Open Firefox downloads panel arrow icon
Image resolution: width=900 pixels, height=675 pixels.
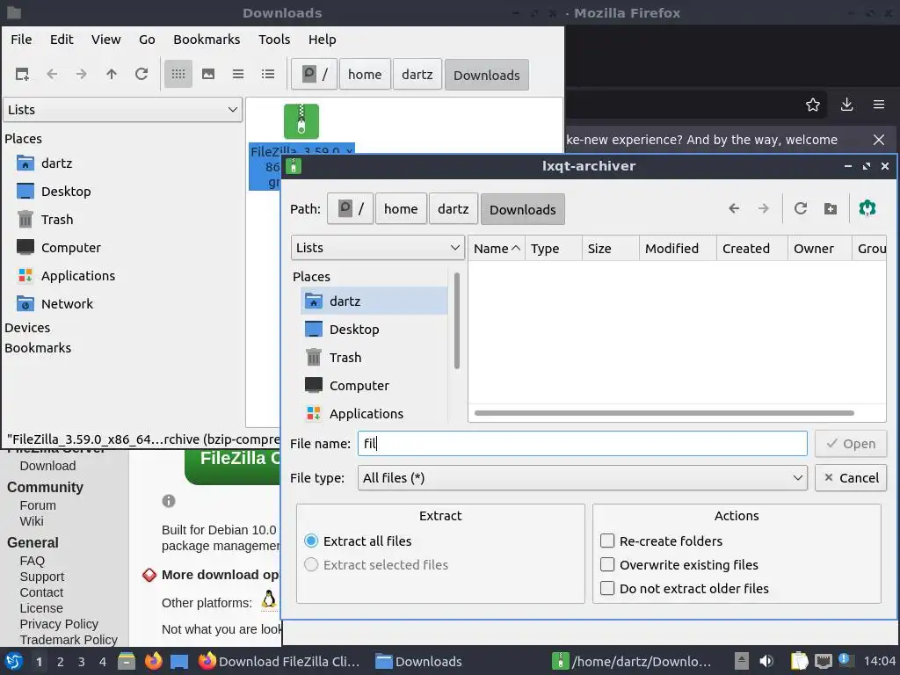846,105
